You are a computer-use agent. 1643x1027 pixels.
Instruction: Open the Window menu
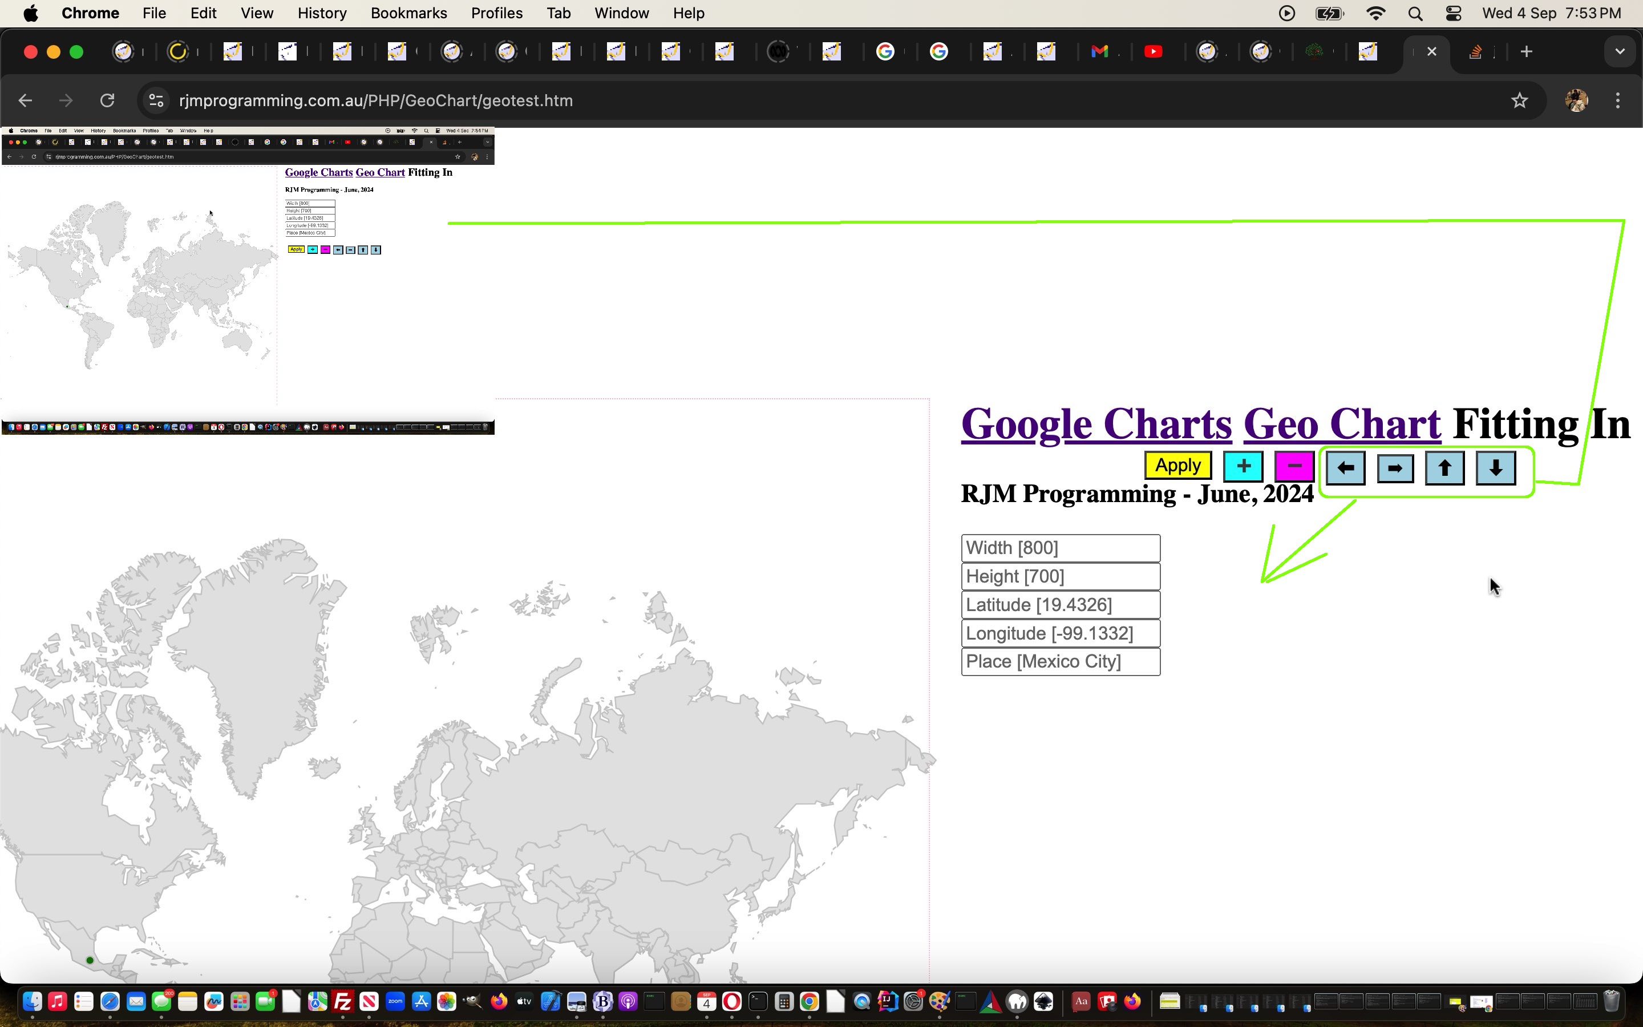click(x=621, y=13)
